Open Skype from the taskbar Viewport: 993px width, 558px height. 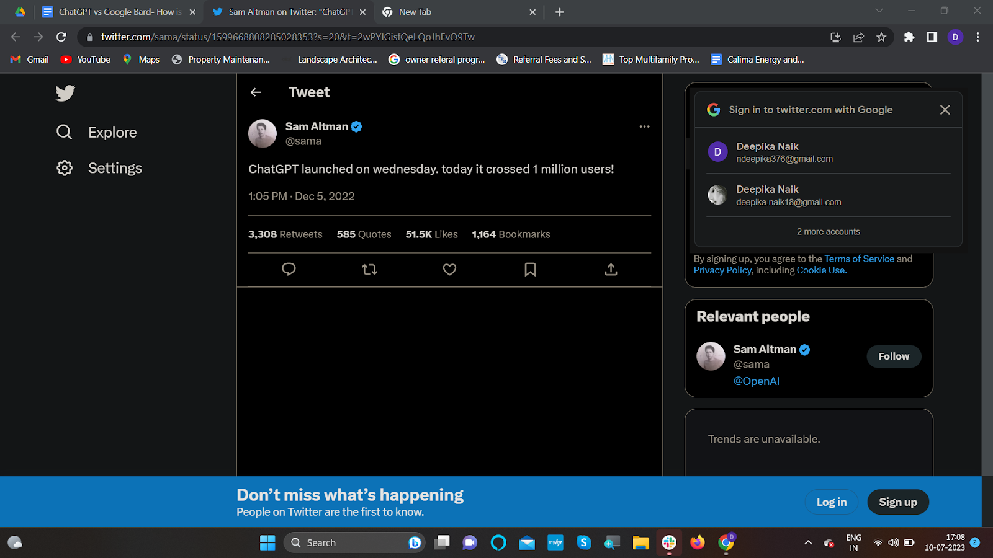tap(584, 543)
